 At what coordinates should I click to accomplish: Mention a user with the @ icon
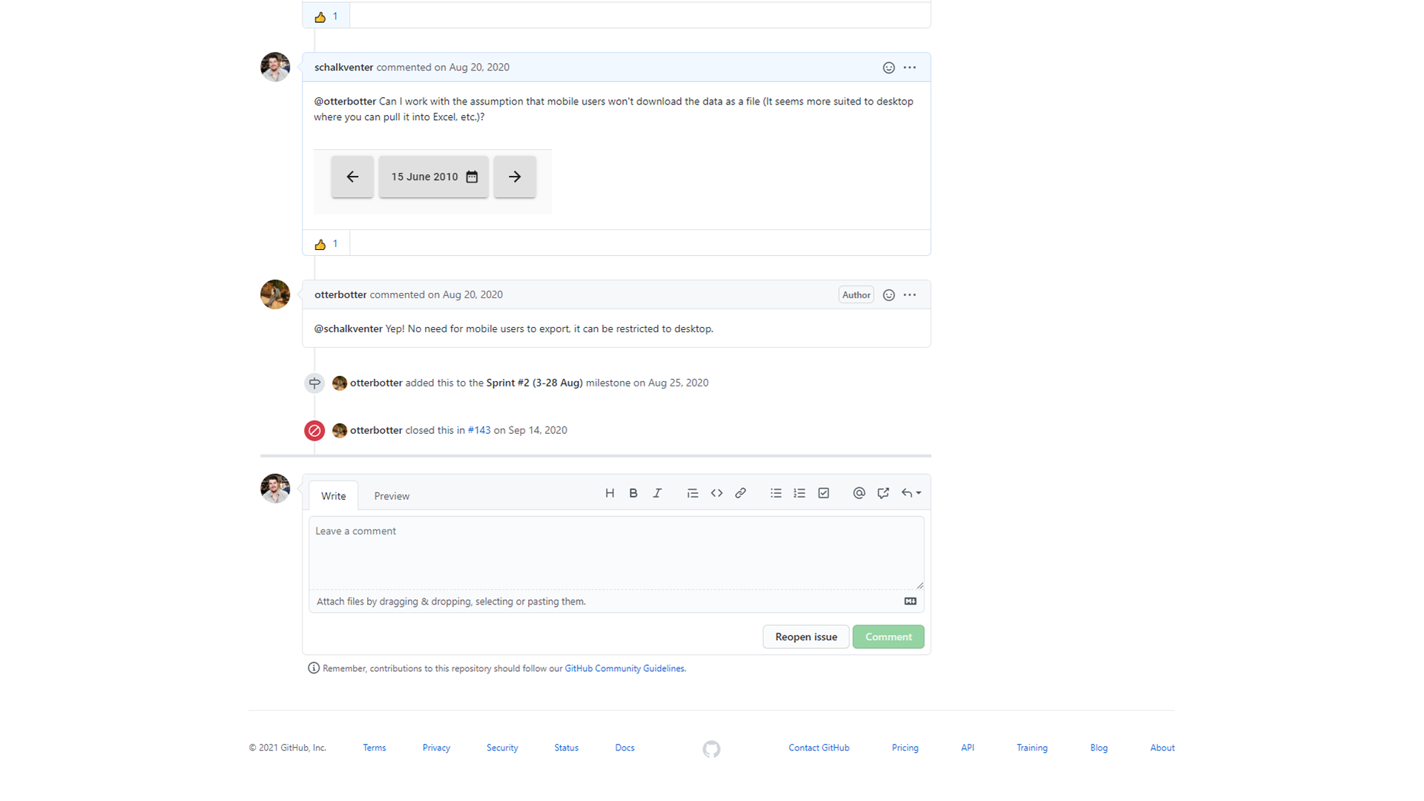coord(859,493)
